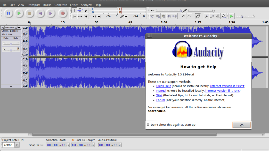269x151 pixels.
Task: Open the Effect menu
Action: coord(74,5)
